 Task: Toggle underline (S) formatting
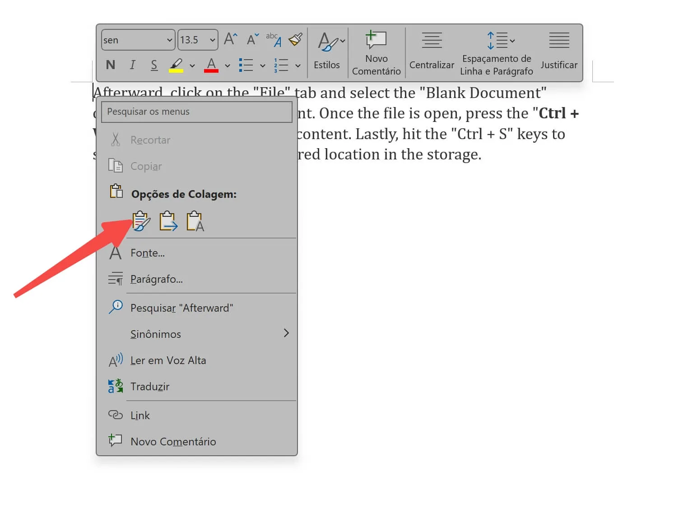(x=154, y=65)
